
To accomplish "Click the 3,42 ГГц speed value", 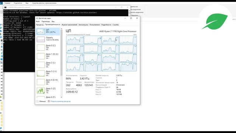I will pyautogui.click(x=84, y=79).
